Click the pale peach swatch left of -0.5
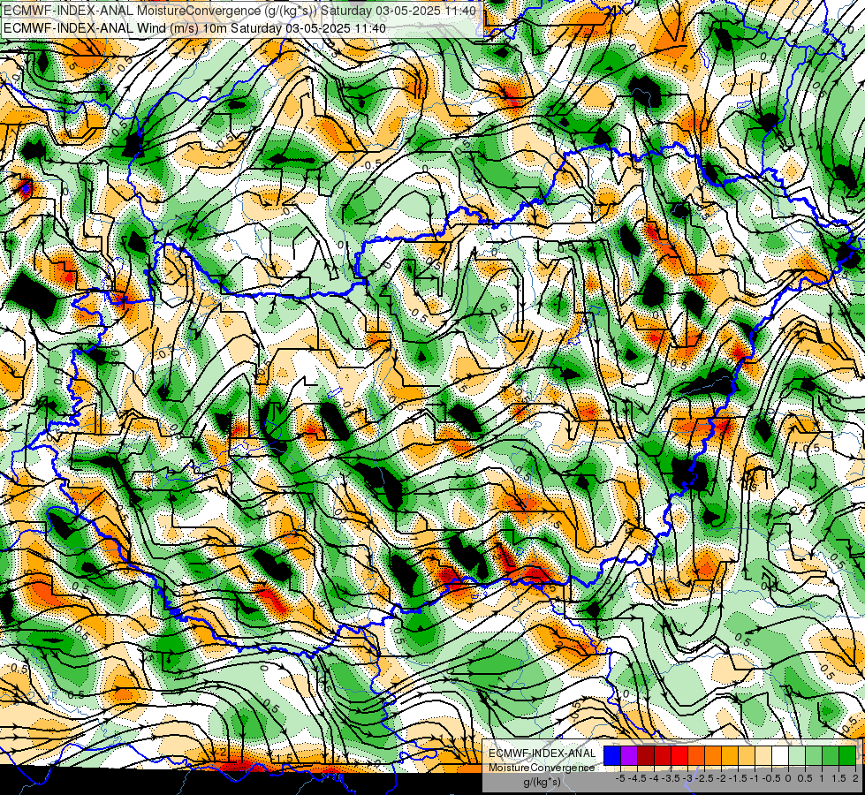The image size is (865, 795). point(763,755)
